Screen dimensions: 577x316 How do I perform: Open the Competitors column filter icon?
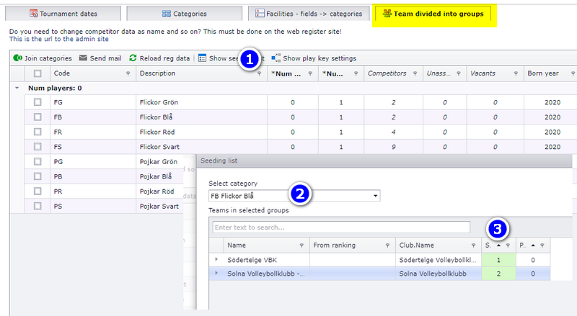pos(415,73)
